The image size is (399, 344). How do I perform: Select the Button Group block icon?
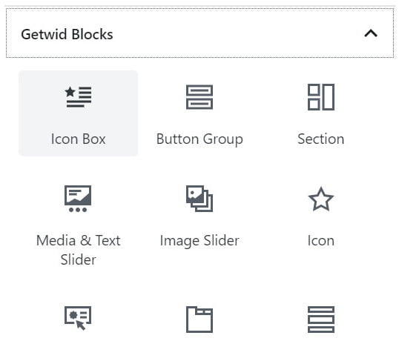click(x=199, y=97)
